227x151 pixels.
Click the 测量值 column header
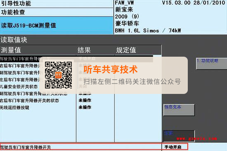[x=38, y=50]
